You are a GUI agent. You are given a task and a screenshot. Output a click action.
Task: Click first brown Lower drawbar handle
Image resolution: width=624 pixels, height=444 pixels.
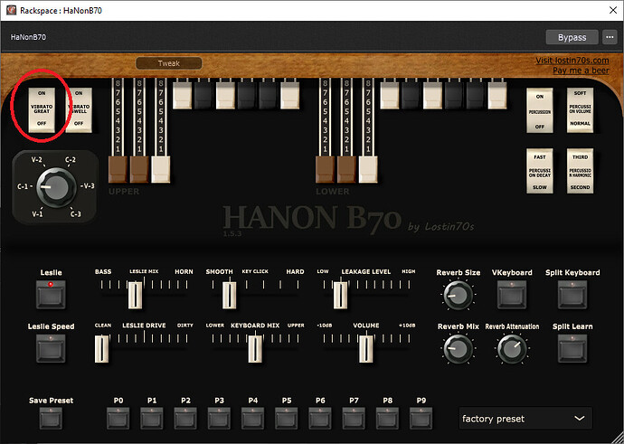click(326, 169)
